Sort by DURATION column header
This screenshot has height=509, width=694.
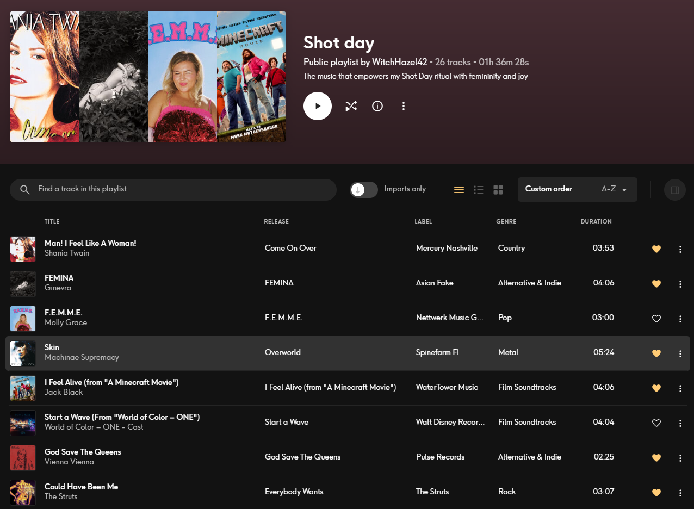point(596,221)
